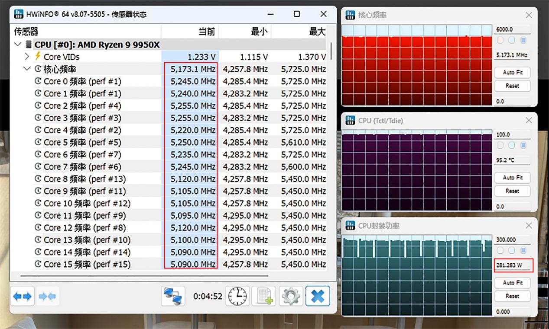Viewport: 549px width, 329px height.
Task: Toggle the middle square button on CPU封装功率 panel
Action: (512, 250)
